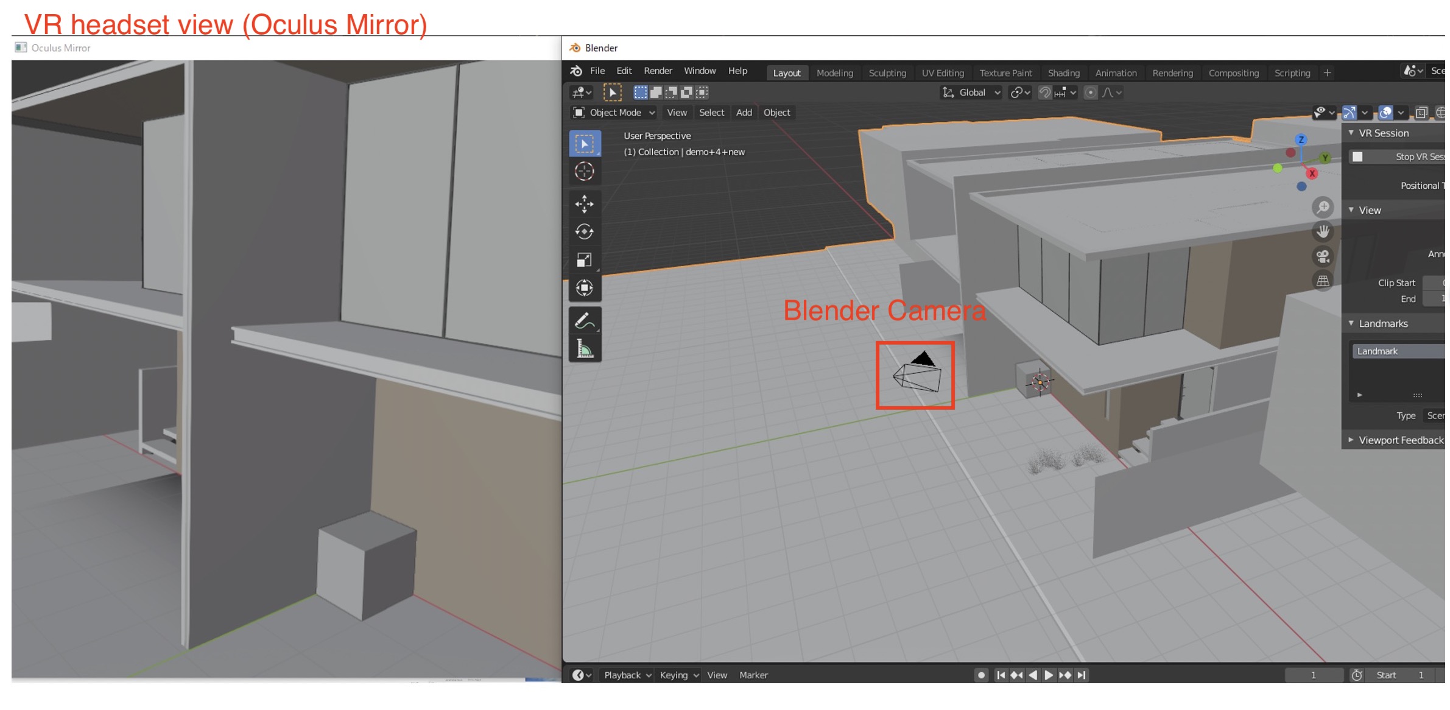The width and height of the screenshot is (1450, 710).
Task: Click the Start frame field in timeline
Action: tap(1400, 675)
